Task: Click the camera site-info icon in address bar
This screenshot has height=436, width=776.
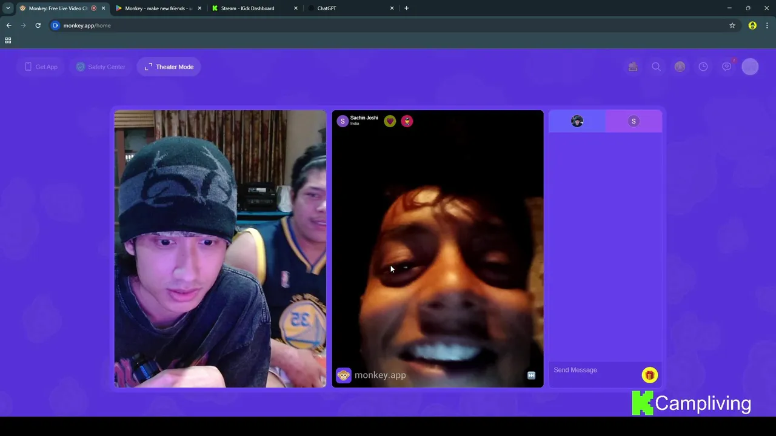Action: [x=56, y=25]
